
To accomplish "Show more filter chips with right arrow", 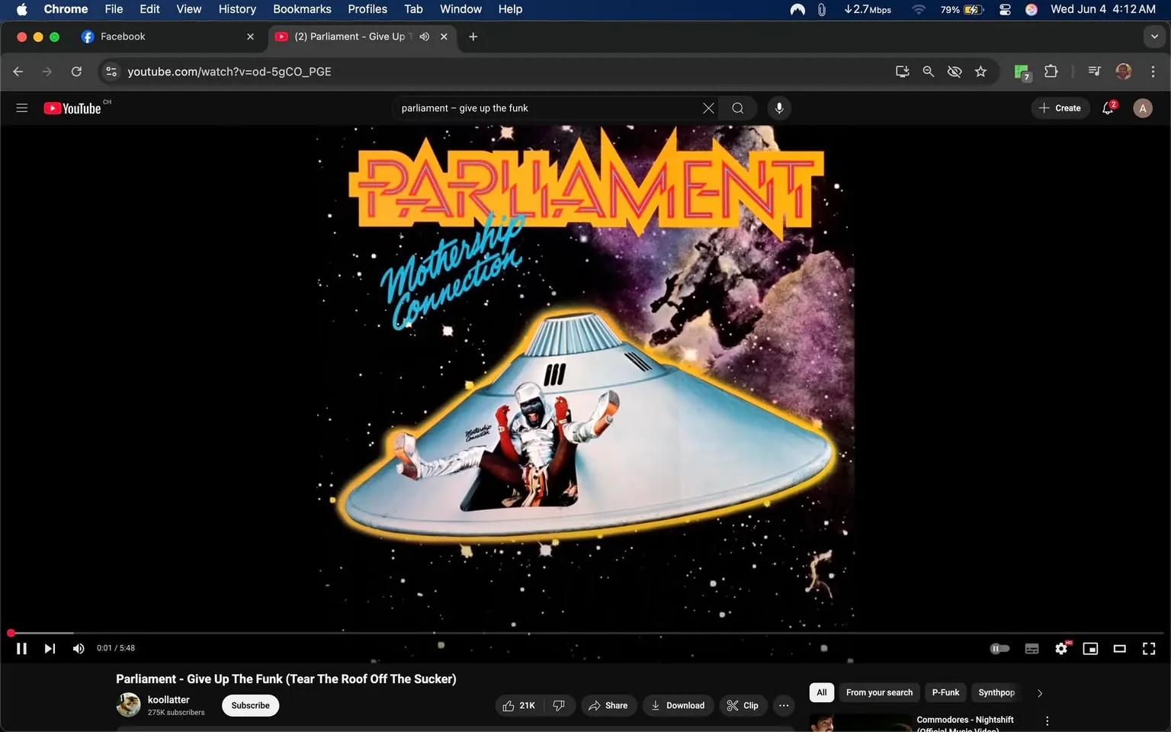I will (1039, 692).
